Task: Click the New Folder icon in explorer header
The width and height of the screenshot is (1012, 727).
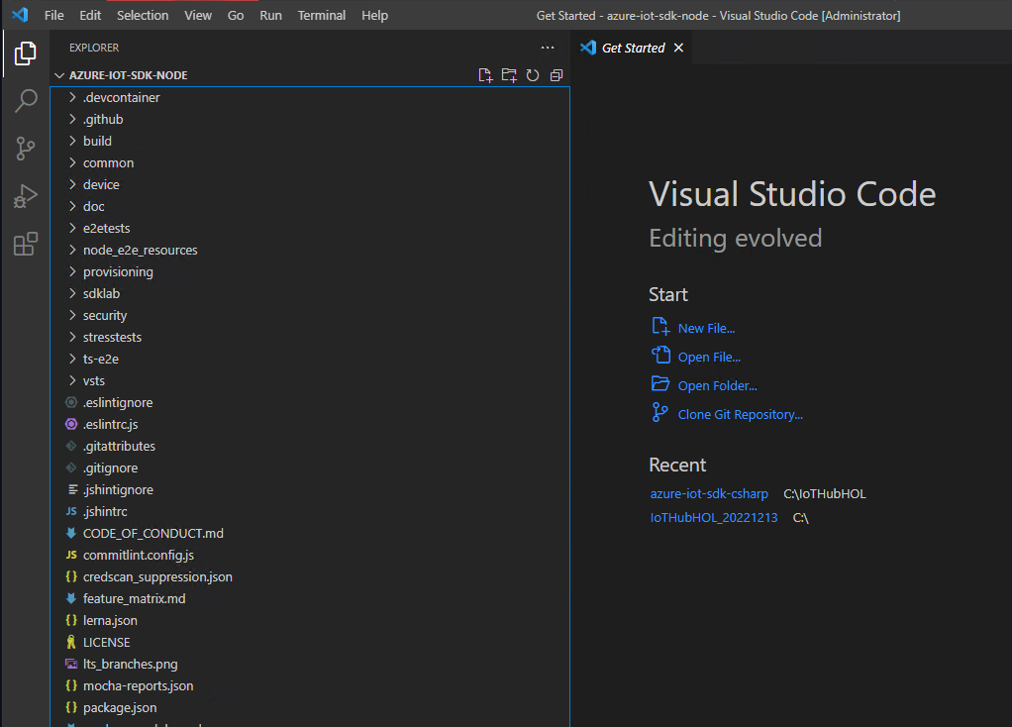Action: 509,75
